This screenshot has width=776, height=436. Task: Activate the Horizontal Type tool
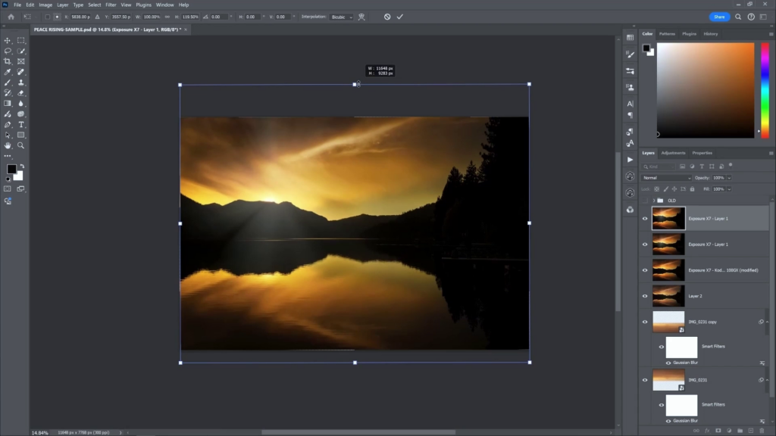click(x=21, y=124)
